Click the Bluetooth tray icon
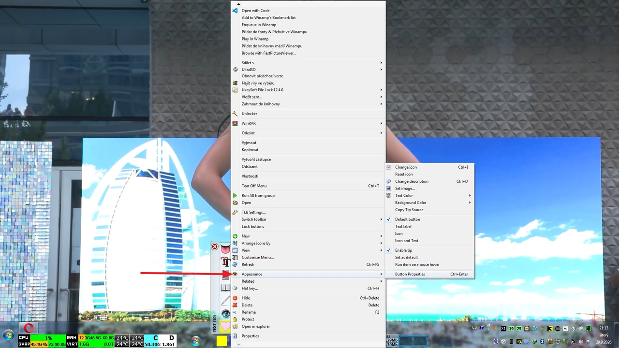Image resolution: width=619 pixels, height=348 pixels. tap(542, 342)
